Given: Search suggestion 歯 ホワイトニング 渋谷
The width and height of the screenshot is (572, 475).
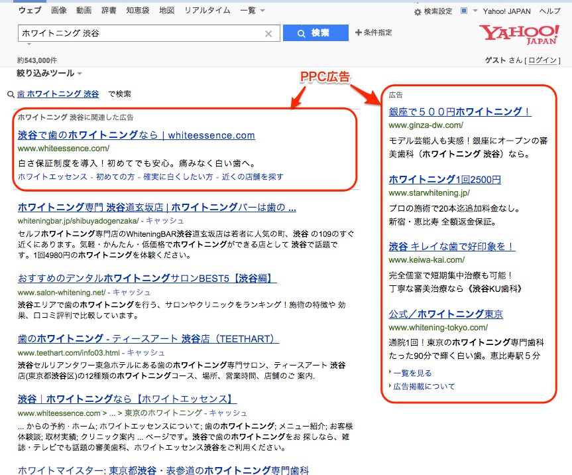Looking at the screenshot, I should coord(58,94).
